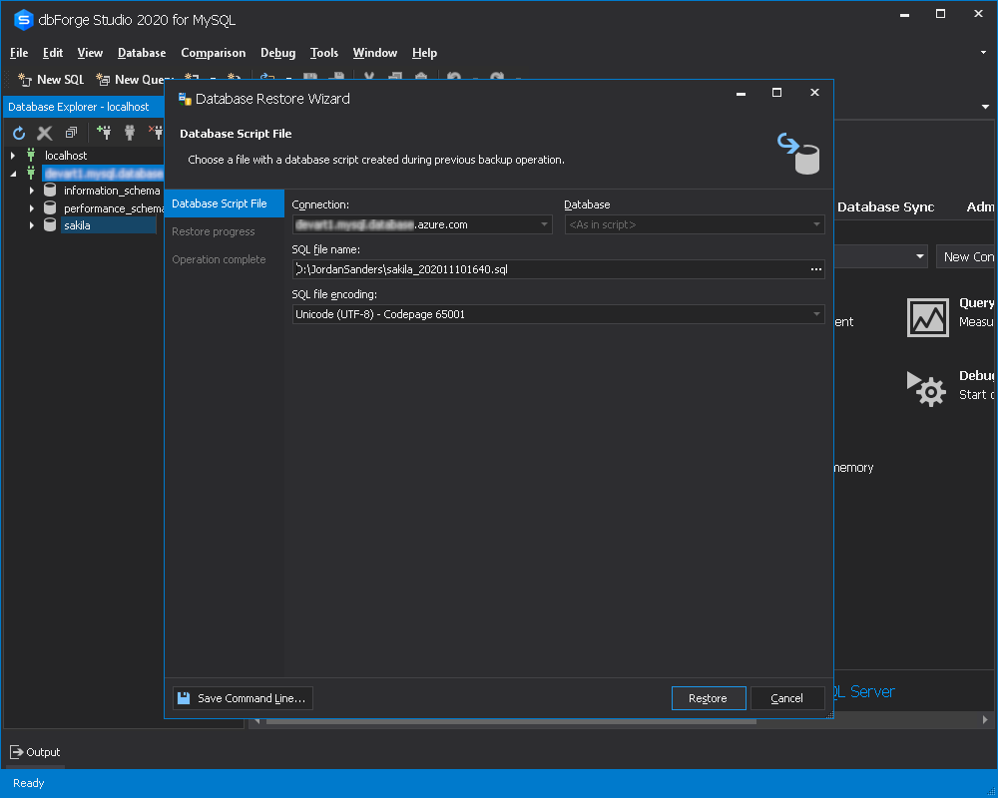The height and width of the screenshot is (798, 998).
Task: Click the Database Restore Wizard title icon
Action: tap(185, 99)
